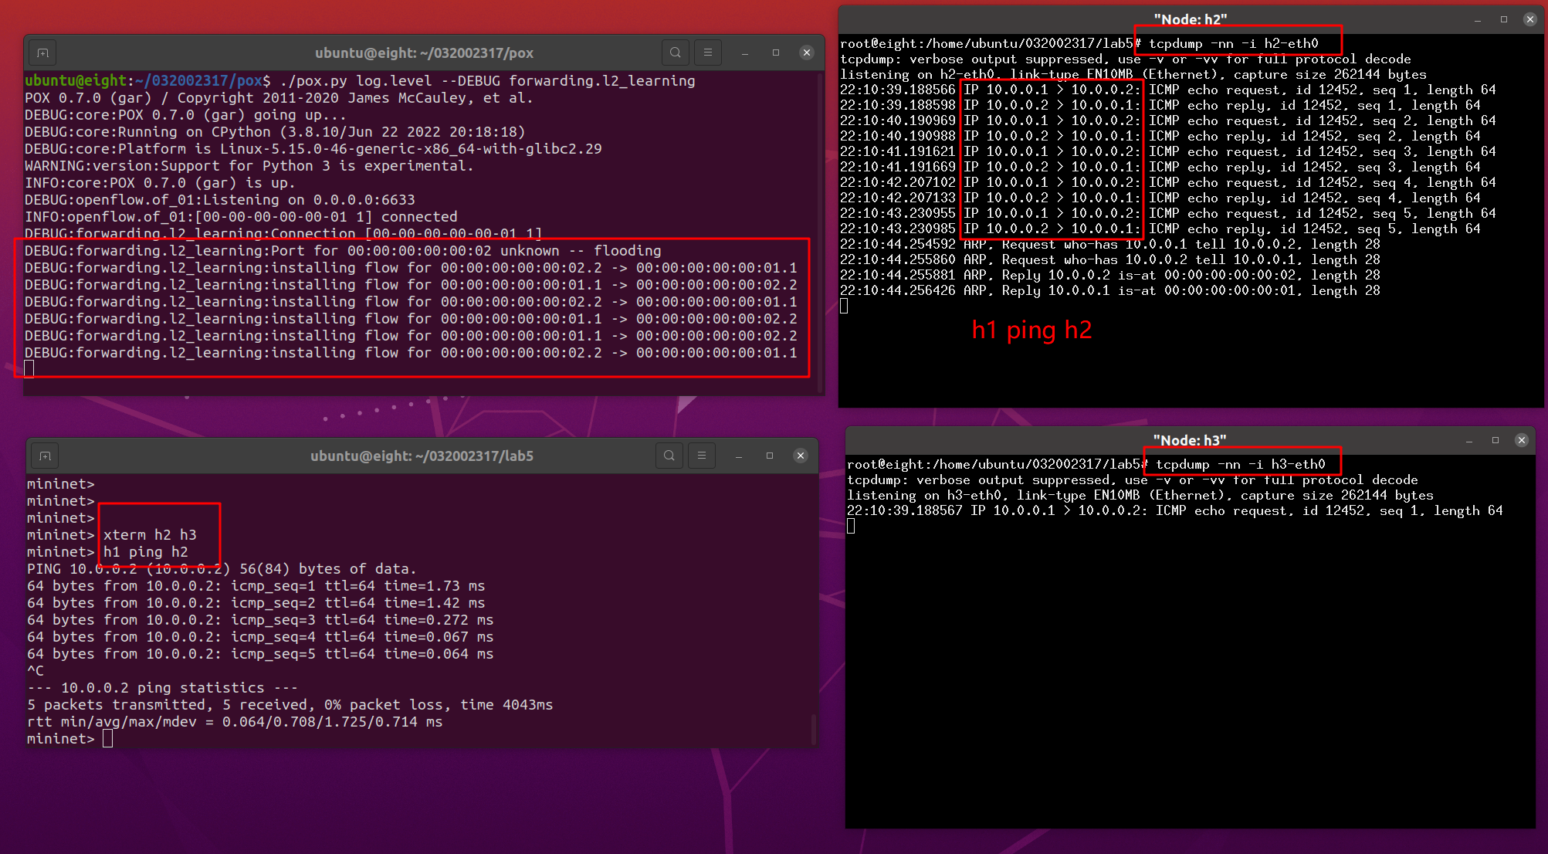Click the "Node: h3" window title bar
Screen dimensions: 1548x854
(1189, 440)
